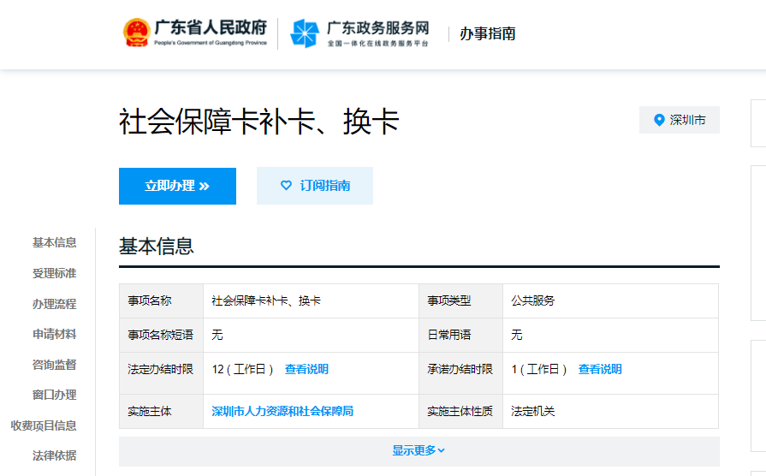Image resolution: width=766 pixels, height=476 pixels.
Task: Click the Guangdong government national emblem logo
Action: pyautogui.click(x=136, y=33)
